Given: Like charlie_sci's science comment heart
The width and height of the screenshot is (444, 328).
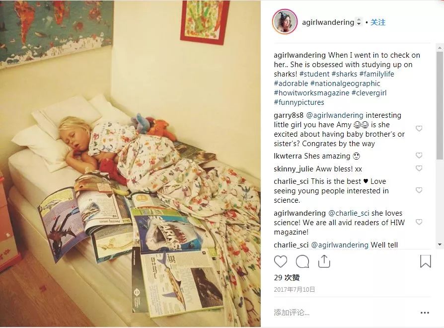Looking at the screenshot, I should 419,190.
